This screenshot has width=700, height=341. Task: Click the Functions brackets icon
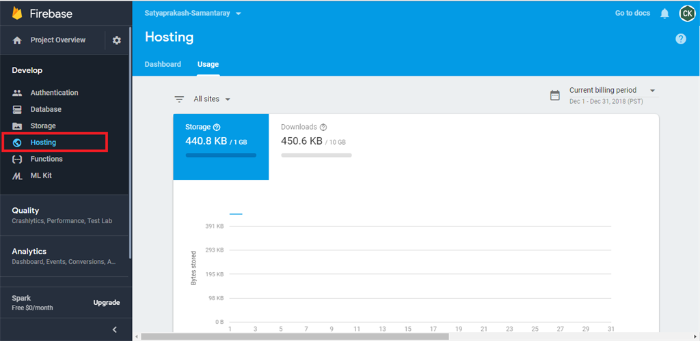coord(17,159)
